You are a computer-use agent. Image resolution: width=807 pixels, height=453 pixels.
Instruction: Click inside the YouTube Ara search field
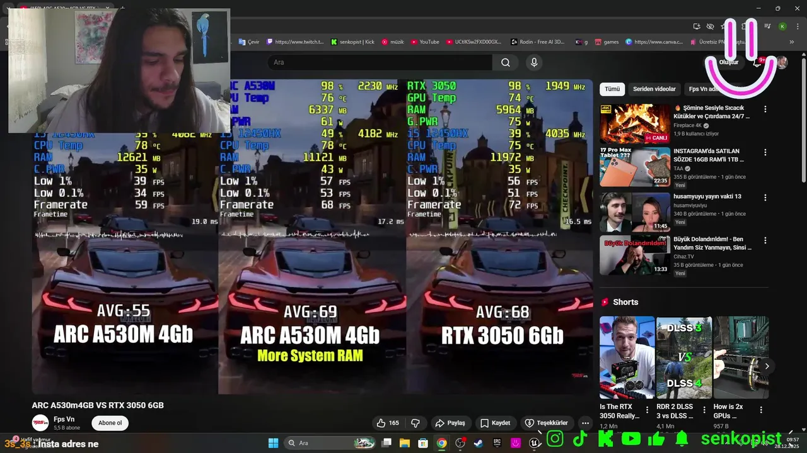tap(380, 62)
